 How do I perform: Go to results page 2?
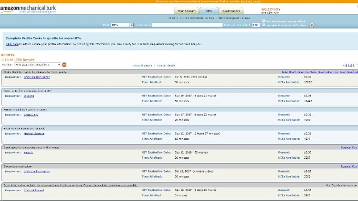coord(346,65)
